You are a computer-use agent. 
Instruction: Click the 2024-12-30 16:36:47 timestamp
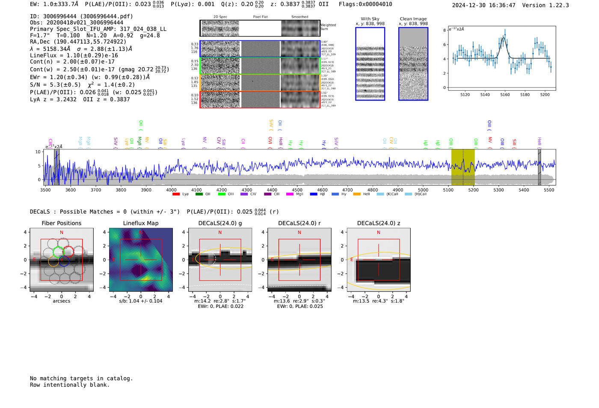point(483,6)
